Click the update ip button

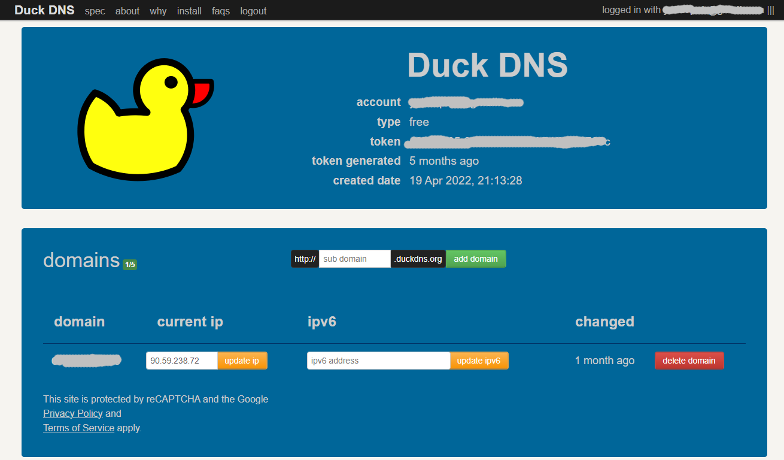click(x=242, y=361)
